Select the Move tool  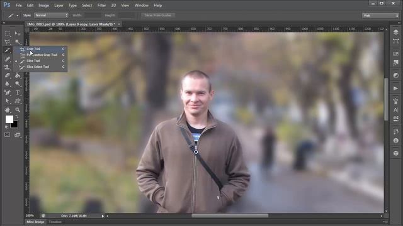tap(18, 33)
